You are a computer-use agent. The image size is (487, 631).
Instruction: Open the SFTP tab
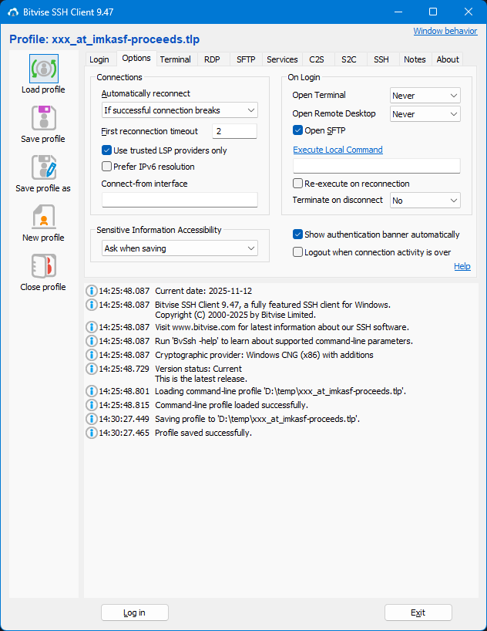click(x=246, y=59)
